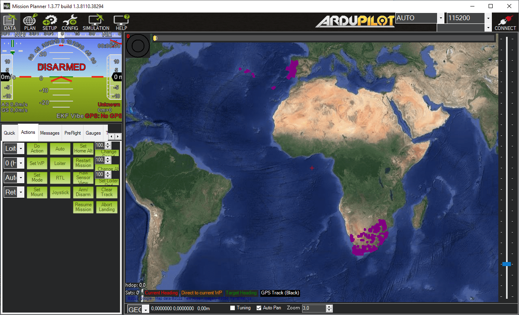Viewport: 519px width, 315px height.
Task: Click the Set Mount button
Action: [x=37, y=192]
